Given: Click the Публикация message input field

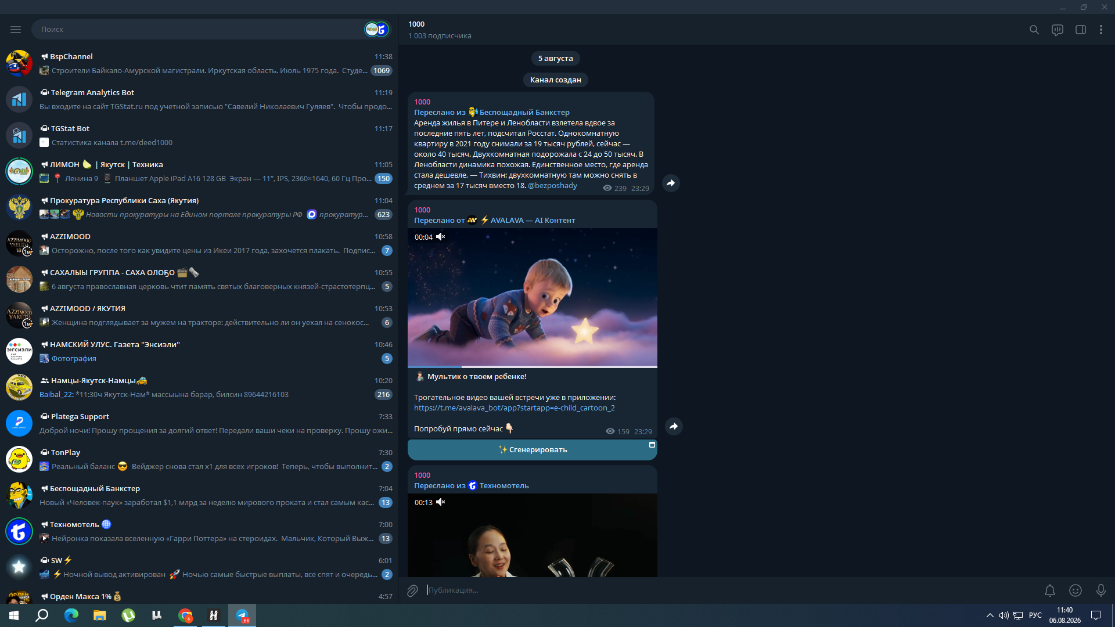Looking at the screenshot, I should pyautogui.click(x=732, y=590).
